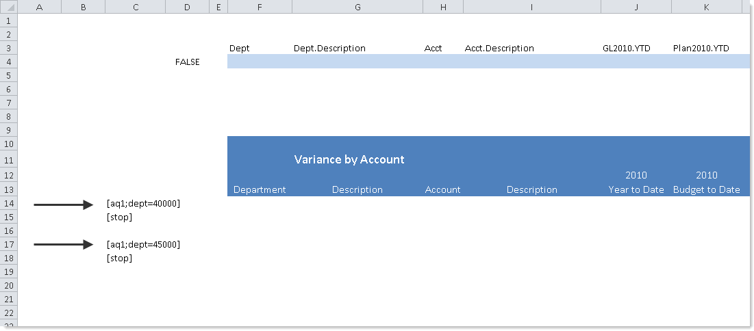Click the Dept.Description field cell
This screenshot has width=754, height=331.
coord(329,49)
